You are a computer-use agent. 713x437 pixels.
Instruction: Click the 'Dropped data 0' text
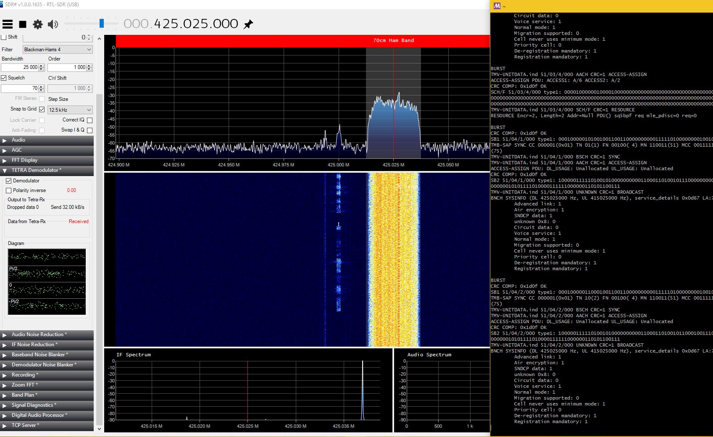23,207
